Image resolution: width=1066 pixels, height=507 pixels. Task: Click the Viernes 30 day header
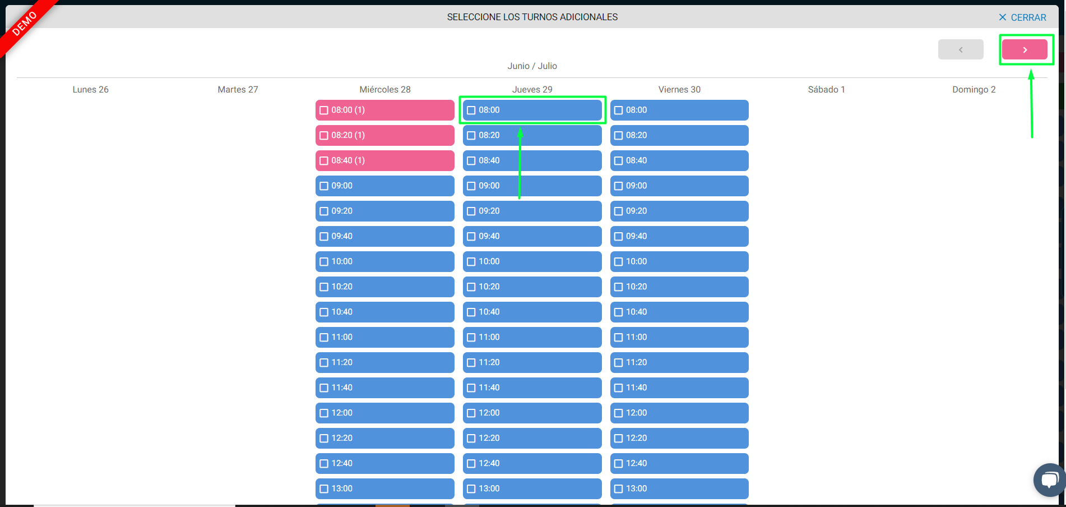tap(679, 89)
